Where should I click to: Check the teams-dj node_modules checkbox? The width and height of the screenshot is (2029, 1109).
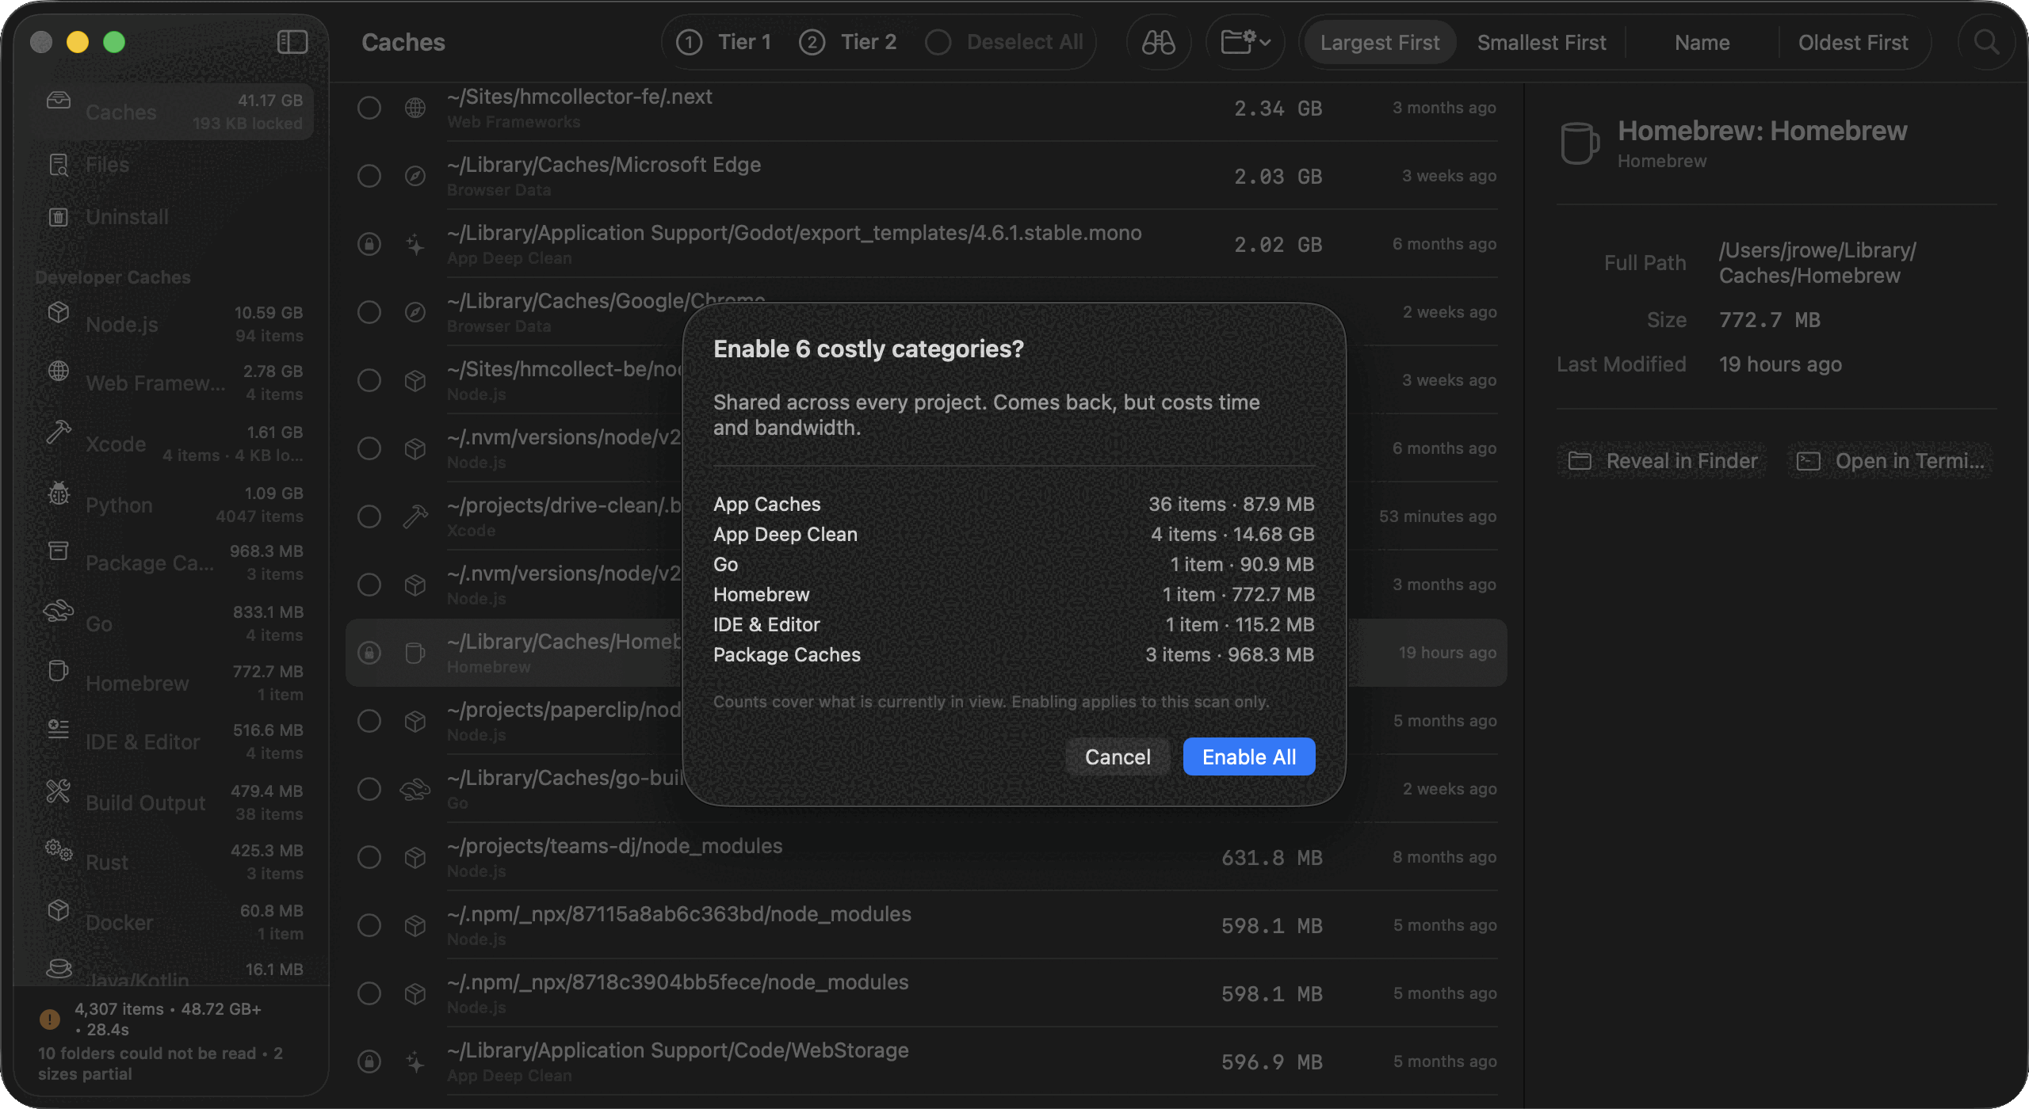tap(369, 857)
